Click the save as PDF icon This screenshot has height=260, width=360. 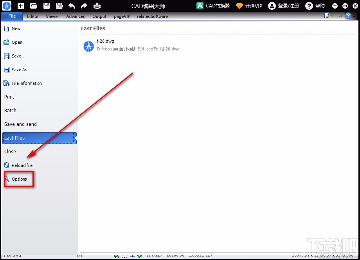coord(59,6)
